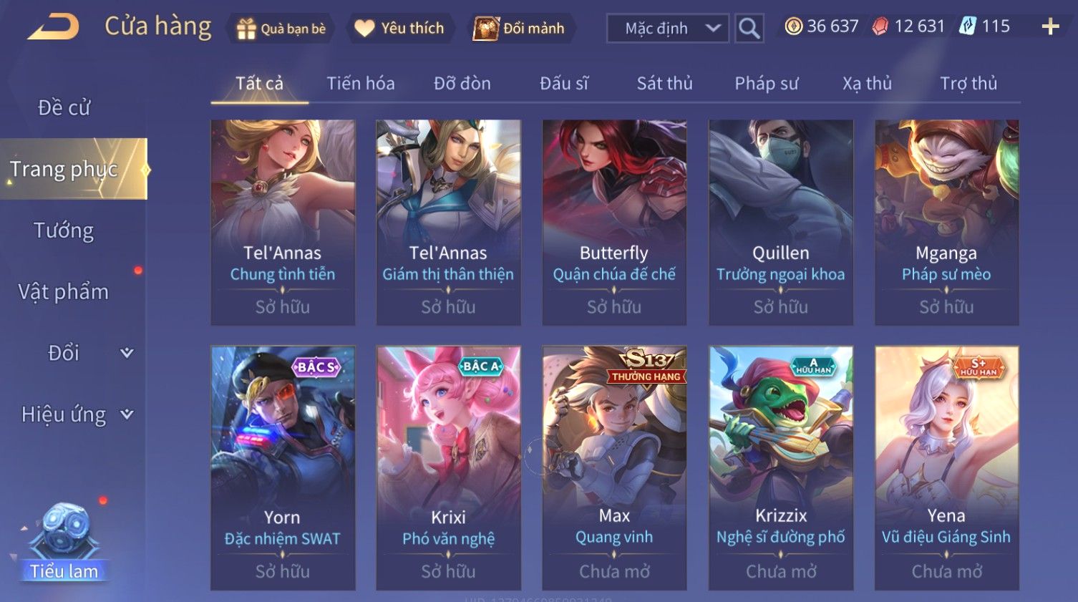This screenshot has width=1078, height=602.
Task: Open the search magnifier icon
Action: click(x=749, y=29)
